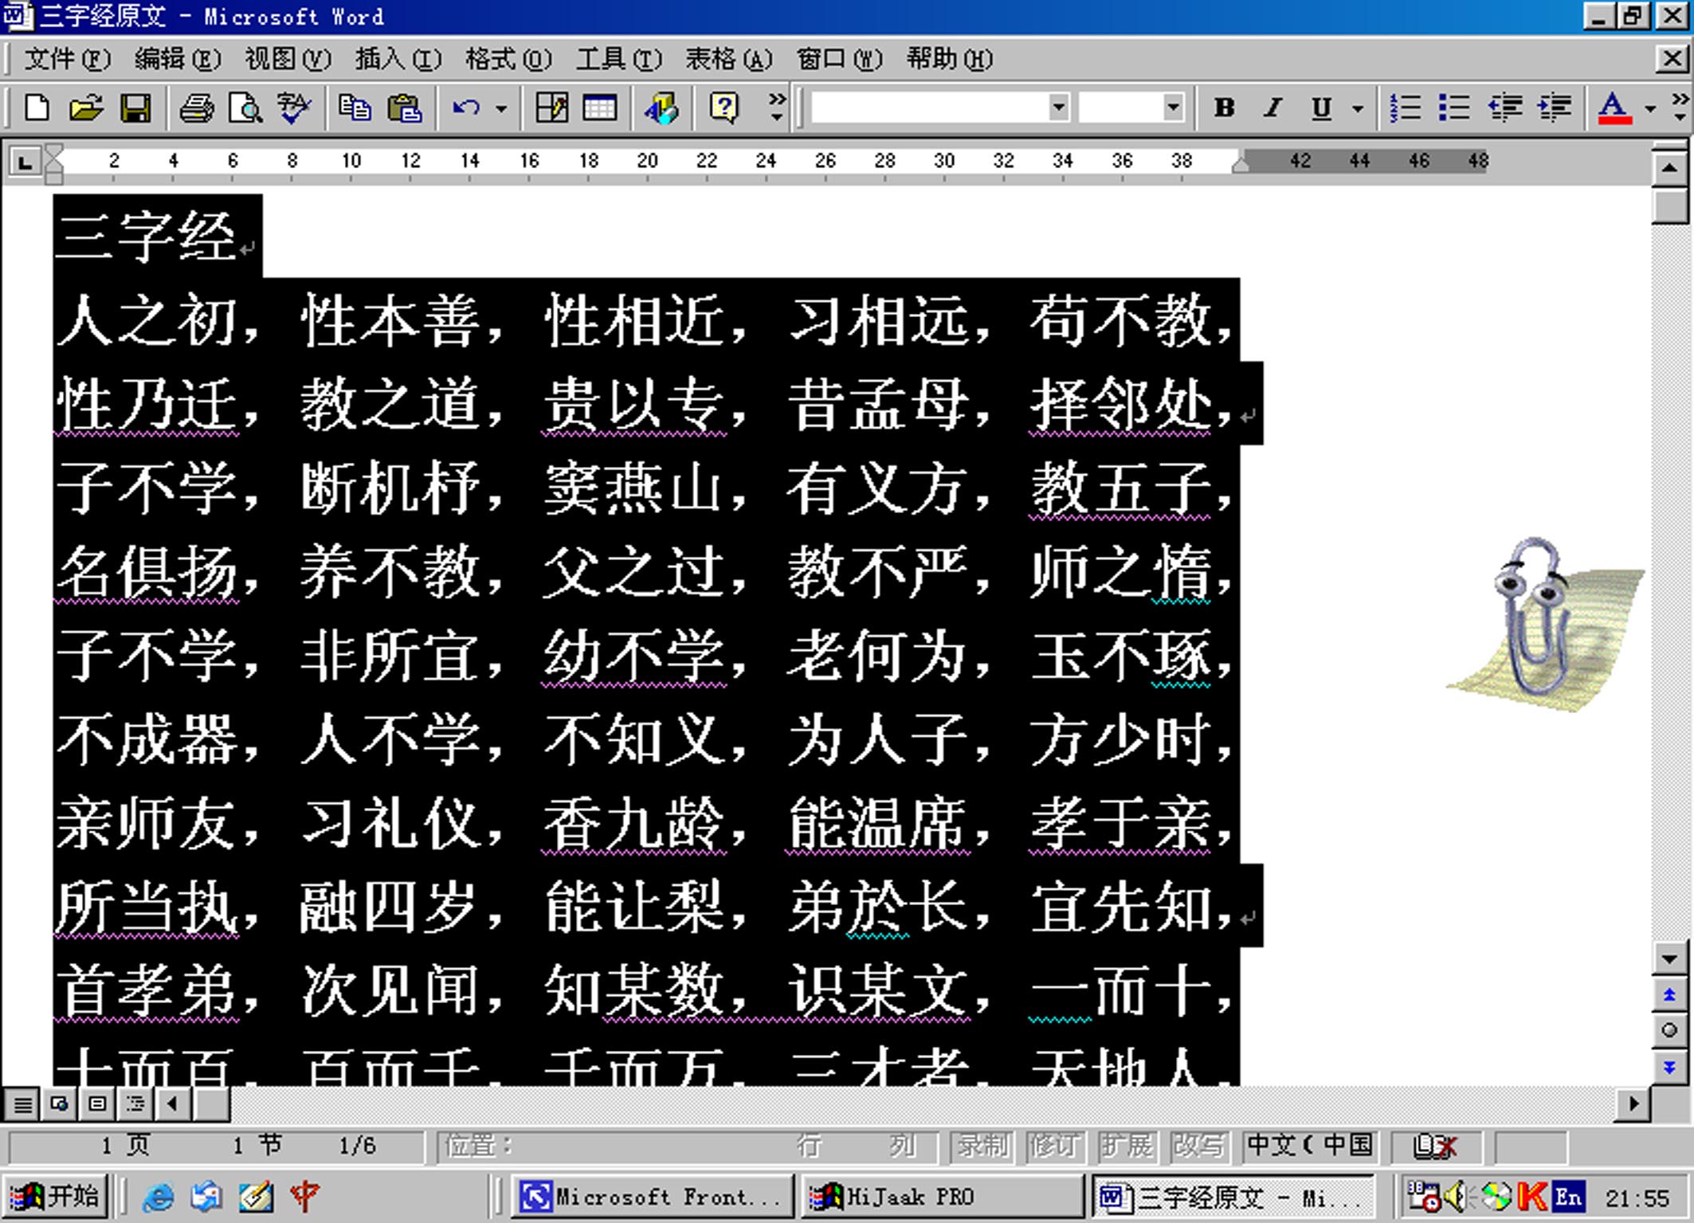1694x1223 pixels.
Task: Apply red font color button
Action: tap(1614, 108)
